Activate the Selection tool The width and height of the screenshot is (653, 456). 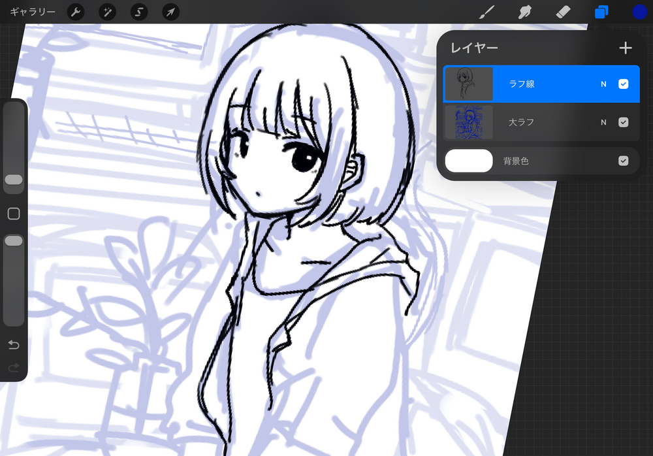(x=139, y=12)
